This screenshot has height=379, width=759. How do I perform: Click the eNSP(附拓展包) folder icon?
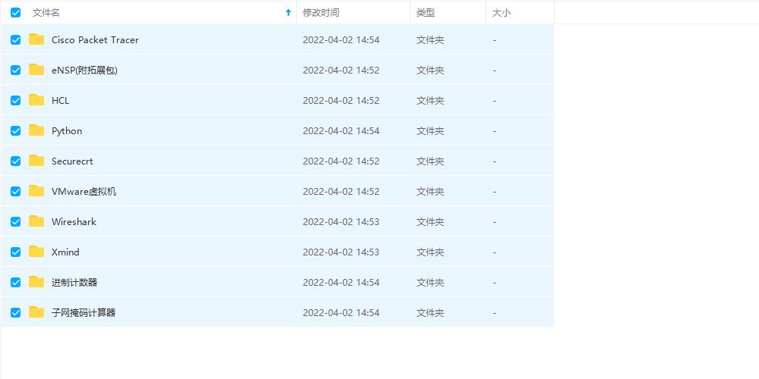pos(36,70)
